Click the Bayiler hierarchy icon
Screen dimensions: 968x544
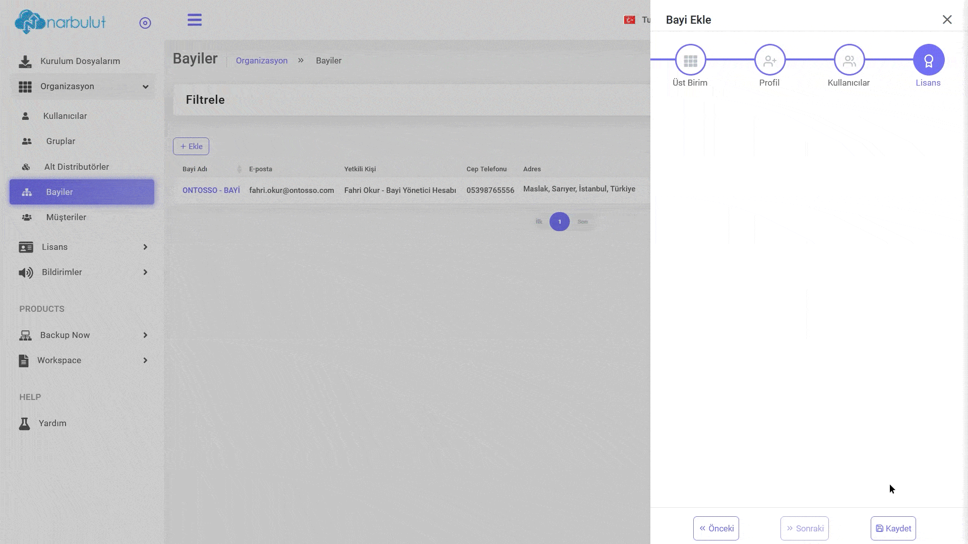point(27,192)
